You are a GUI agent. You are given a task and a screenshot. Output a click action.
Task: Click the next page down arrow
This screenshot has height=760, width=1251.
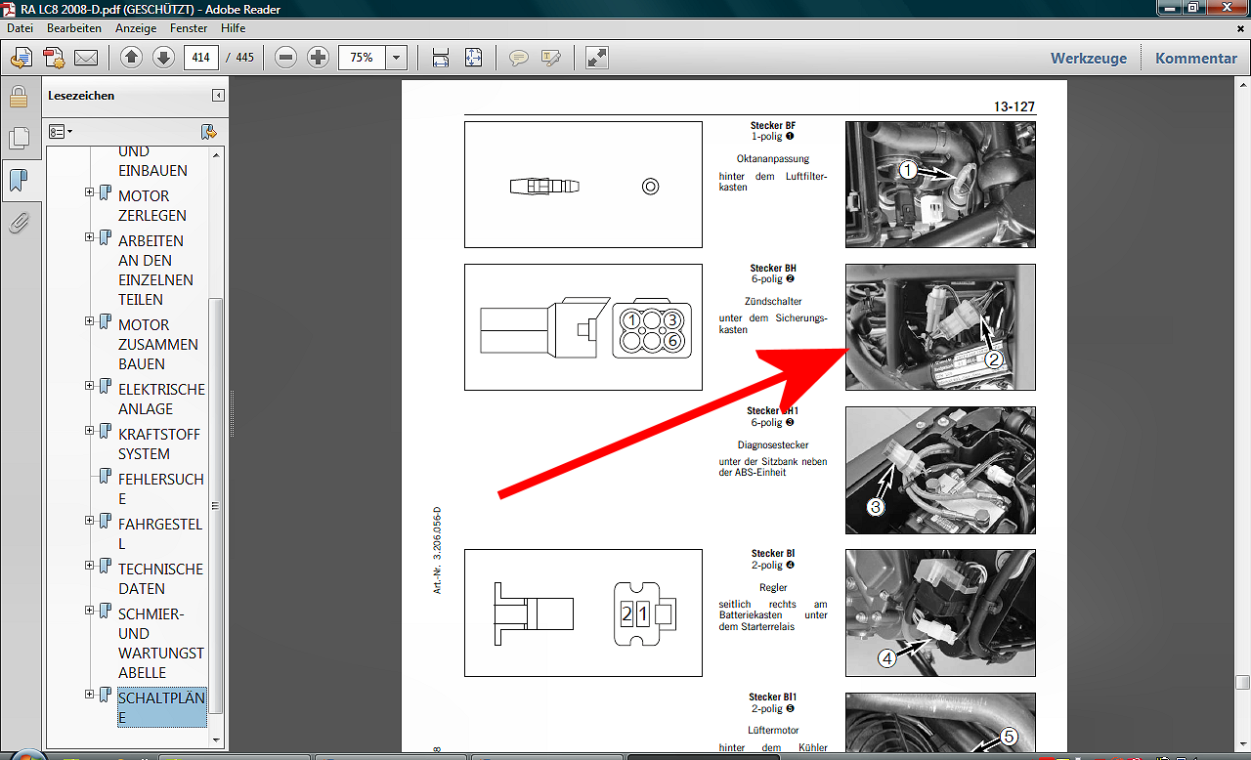(163, 58)
